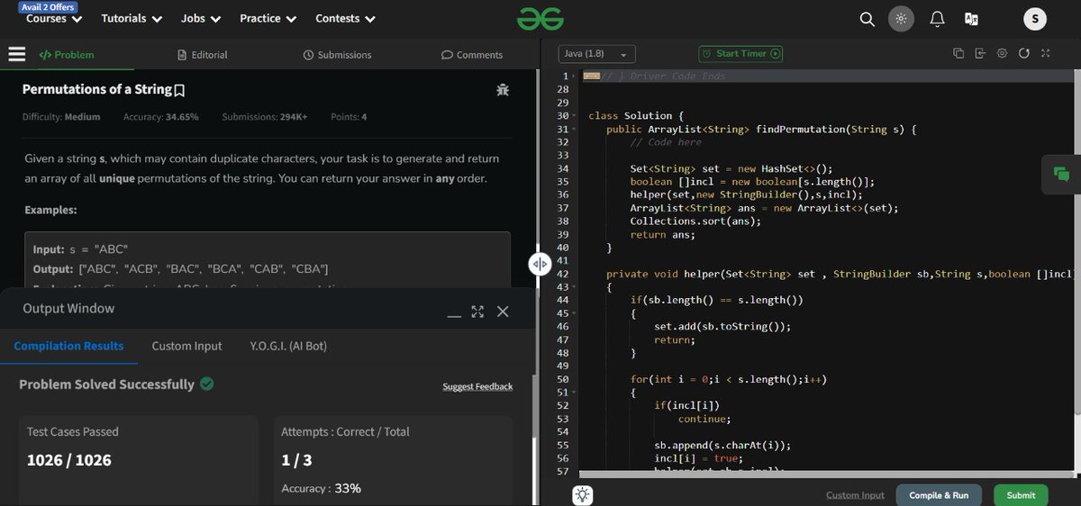Open the green chat feedback bubble
The image size is (1081, 506).
coord(1061,175)
